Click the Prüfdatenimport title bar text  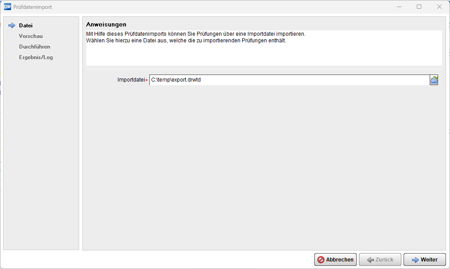tap(33, 7)
